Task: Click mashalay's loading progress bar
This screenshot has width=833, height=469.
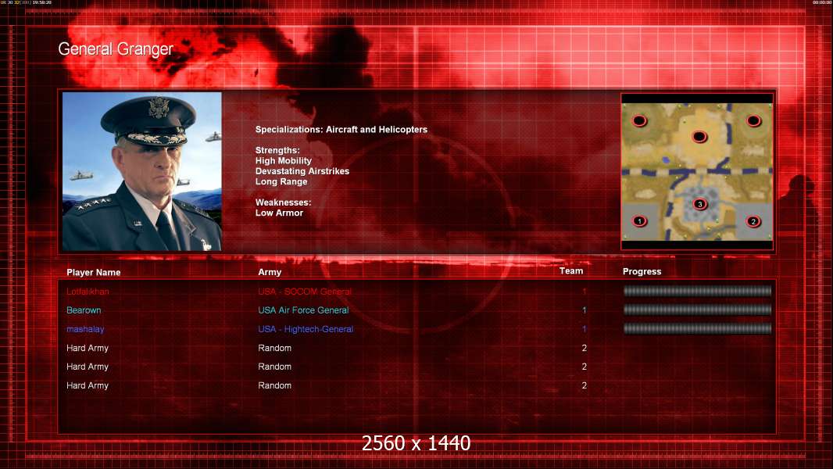Action: (697, 329)
